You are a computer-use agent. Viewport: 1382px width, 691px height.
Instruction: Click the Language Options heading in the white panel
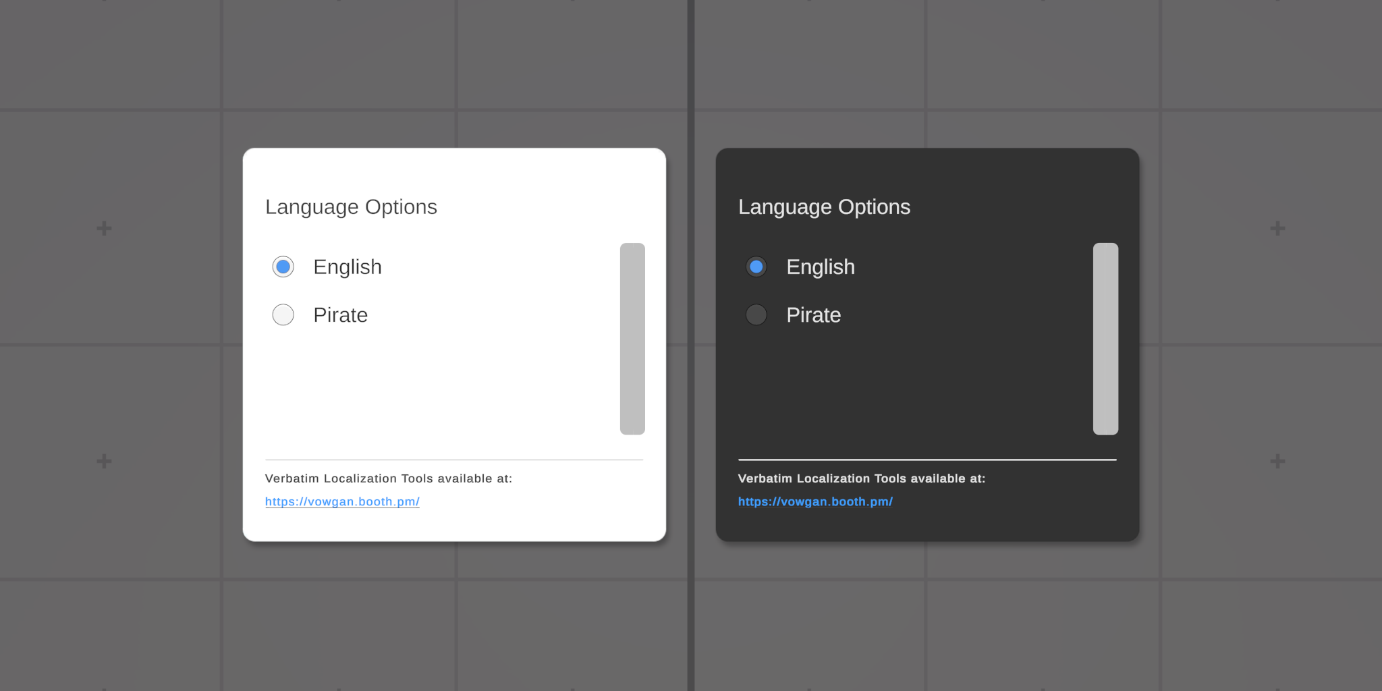coord(351,207)
